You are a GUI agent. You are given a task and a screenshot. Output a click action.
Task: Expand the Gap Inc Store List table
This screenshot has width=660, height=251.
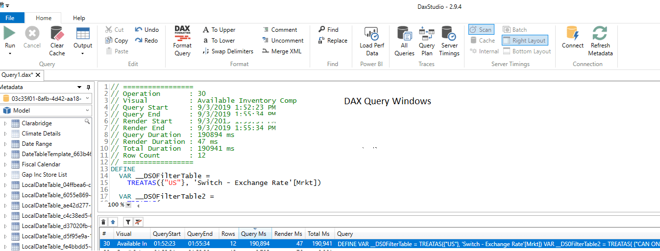point(6,175)
